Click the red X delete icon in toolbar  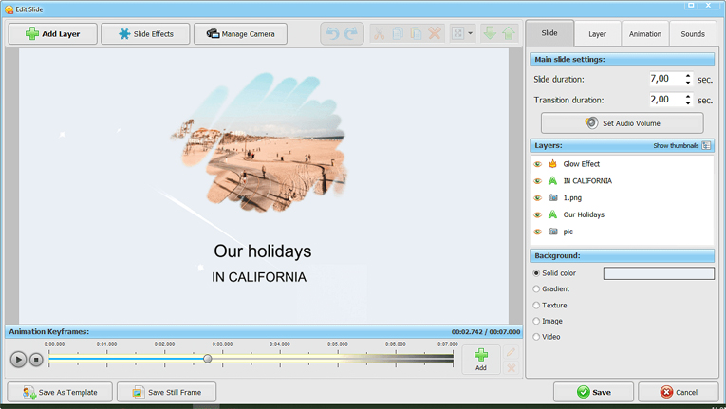(435, 34)
